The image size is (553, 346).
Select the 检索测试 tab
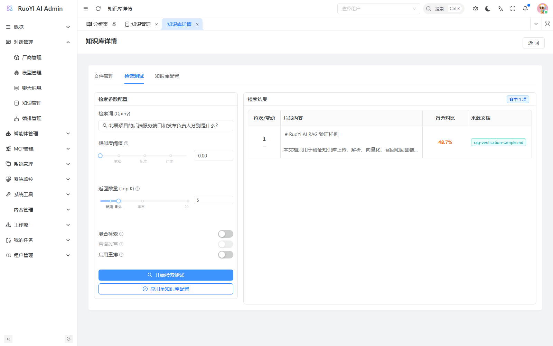coord(134,76)
